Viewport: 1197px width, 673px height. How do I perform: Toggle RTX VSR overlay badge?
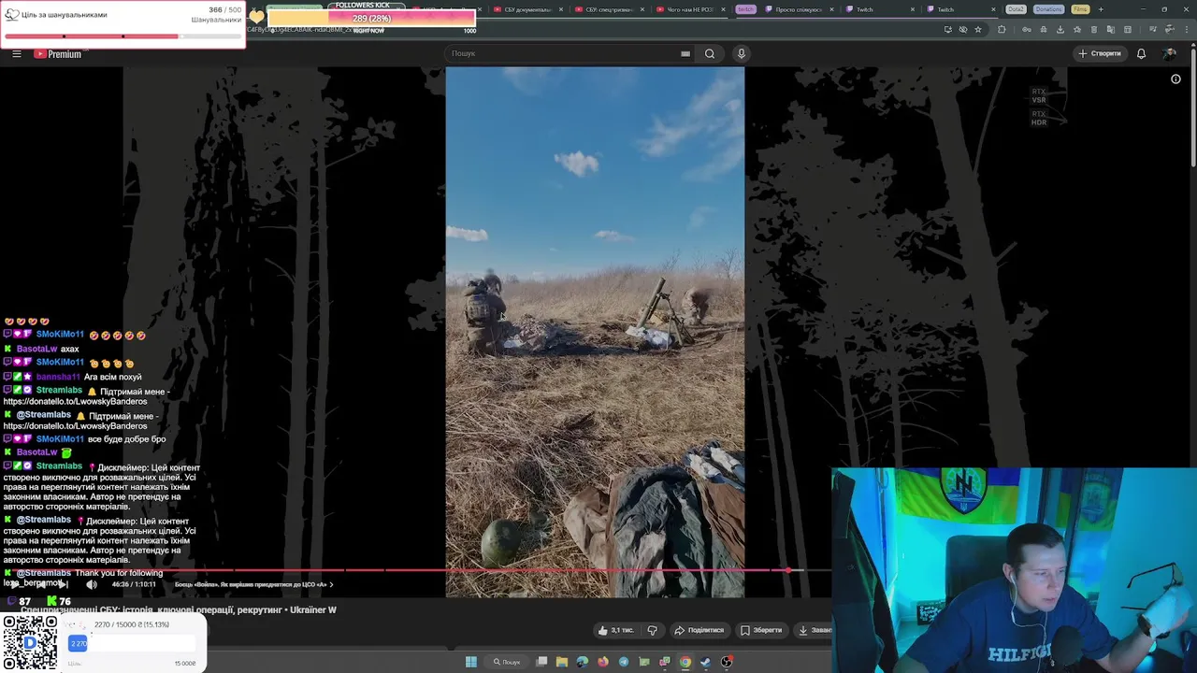tap(1039, 96)
